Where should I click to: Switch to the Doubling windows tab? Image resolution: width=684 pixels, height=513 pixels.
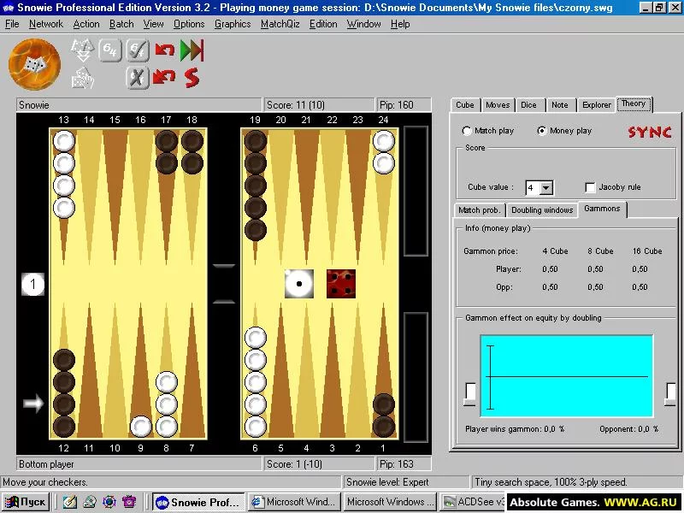pos(542,209)
